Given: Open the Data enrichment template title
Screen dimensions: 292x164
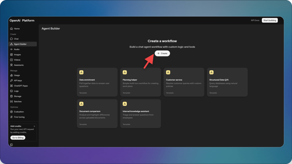Looking at the screenshot, I should (x=87, y=80).
